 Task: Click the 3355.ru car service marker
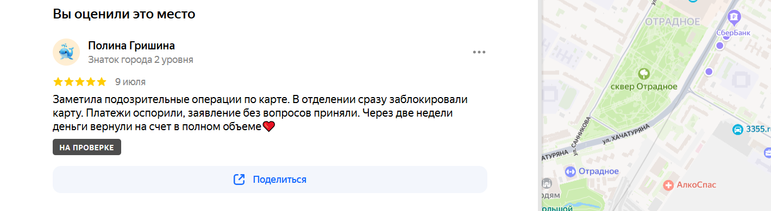738,130
